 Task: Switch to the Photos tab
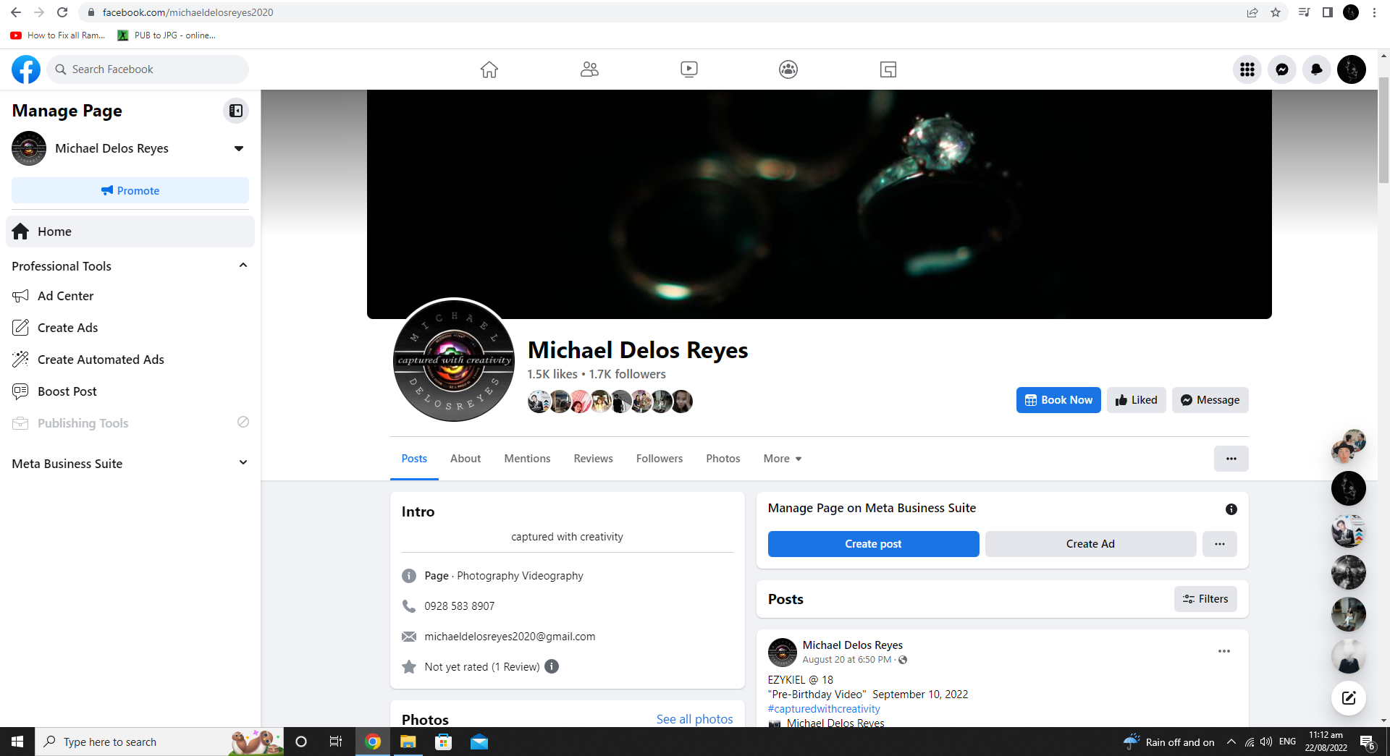pyautogui.click(x=723, y=459)
